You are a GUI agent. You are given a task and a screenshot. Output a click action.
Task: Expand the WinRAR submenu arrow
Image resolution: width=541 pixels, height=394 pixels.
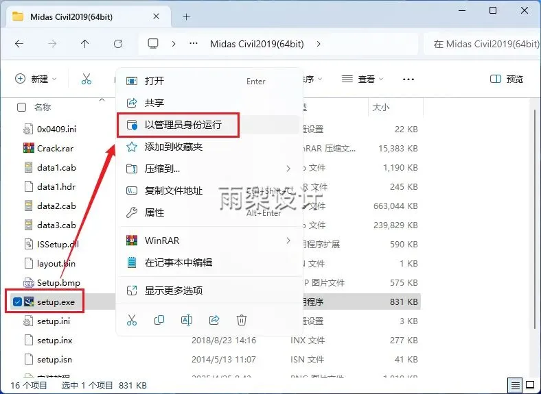coord(288,241)
